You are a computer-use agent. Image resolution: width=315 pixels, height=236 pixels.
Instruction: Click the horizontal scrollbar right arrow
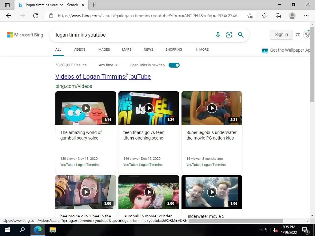[307, 221]
